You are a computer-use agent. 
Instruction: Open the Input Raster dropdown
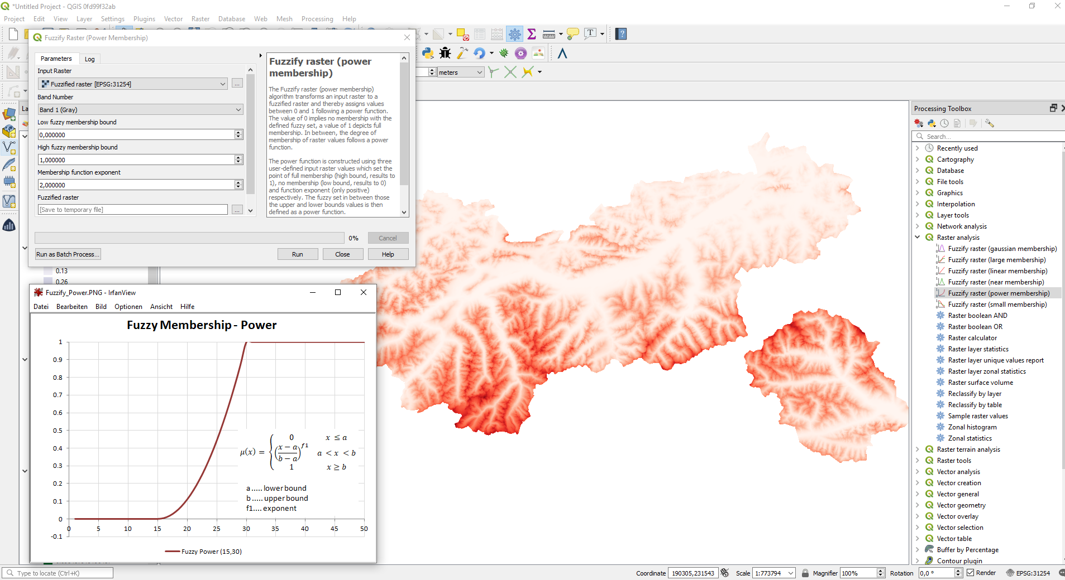(222, 84)
